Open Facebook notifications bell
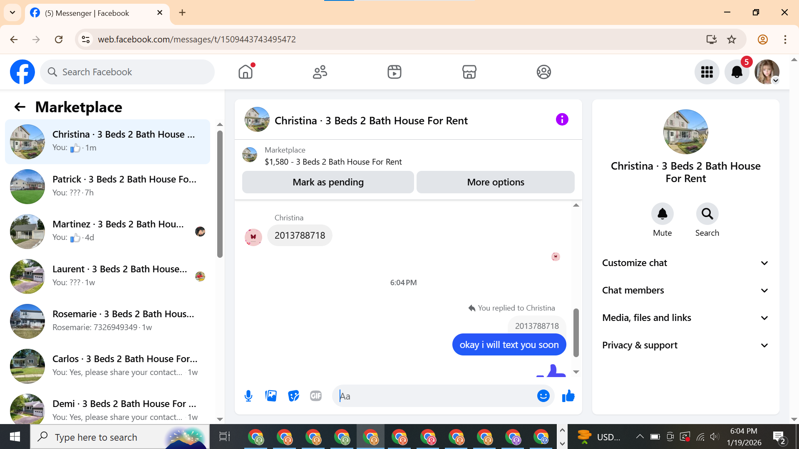799x449 pixels. (x=737, y=72)
